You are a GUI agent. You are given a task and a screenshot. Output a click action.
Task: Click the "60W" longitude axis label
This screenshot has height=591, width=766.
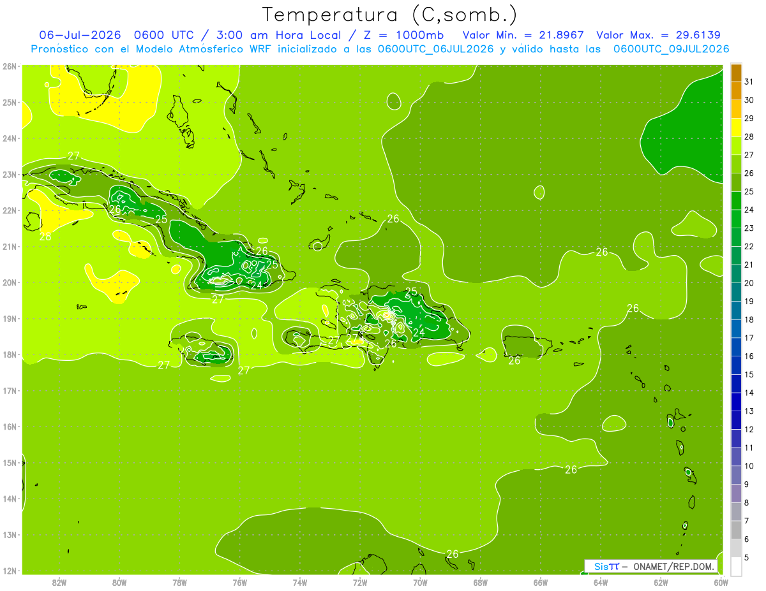click(721, 581)
